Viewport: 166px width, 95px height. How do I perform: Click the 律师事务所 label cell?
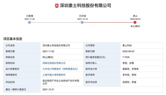pos(22,75)
